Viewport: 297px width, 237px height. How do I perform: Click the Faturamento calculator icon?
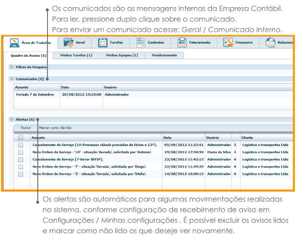click(x=182, y=42)
